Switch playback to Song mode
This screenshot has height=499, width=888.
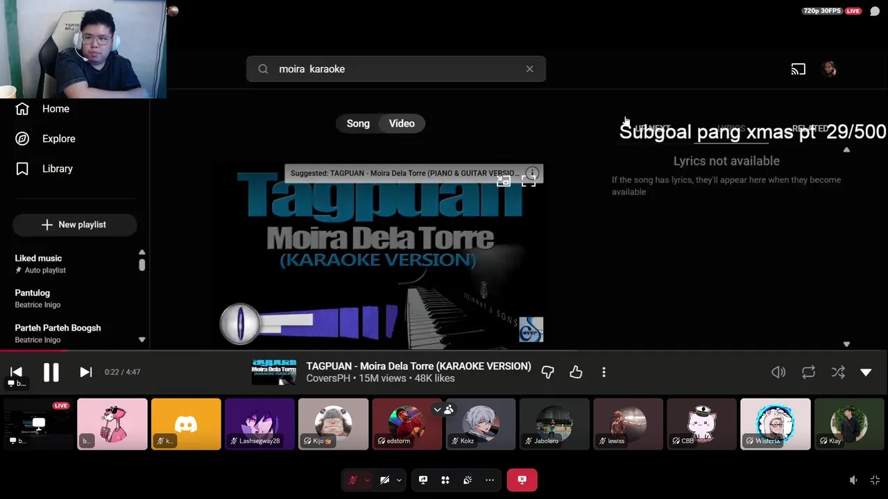[x=358, y=123]
